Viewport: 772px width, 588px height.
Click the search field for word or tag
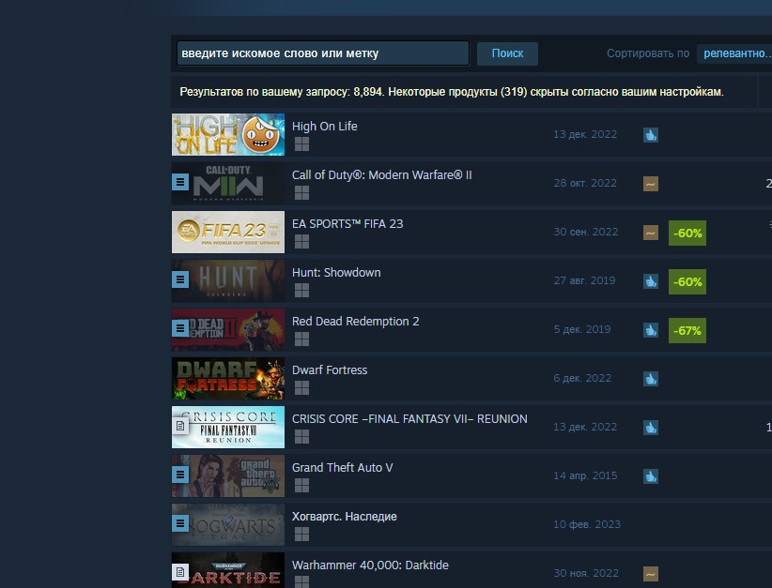tap(323, 53)
